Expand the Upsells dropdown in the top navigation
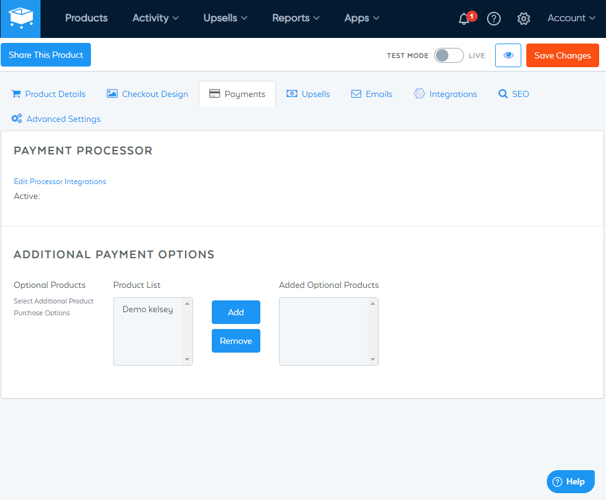The image size is (606, 500). 225,18
